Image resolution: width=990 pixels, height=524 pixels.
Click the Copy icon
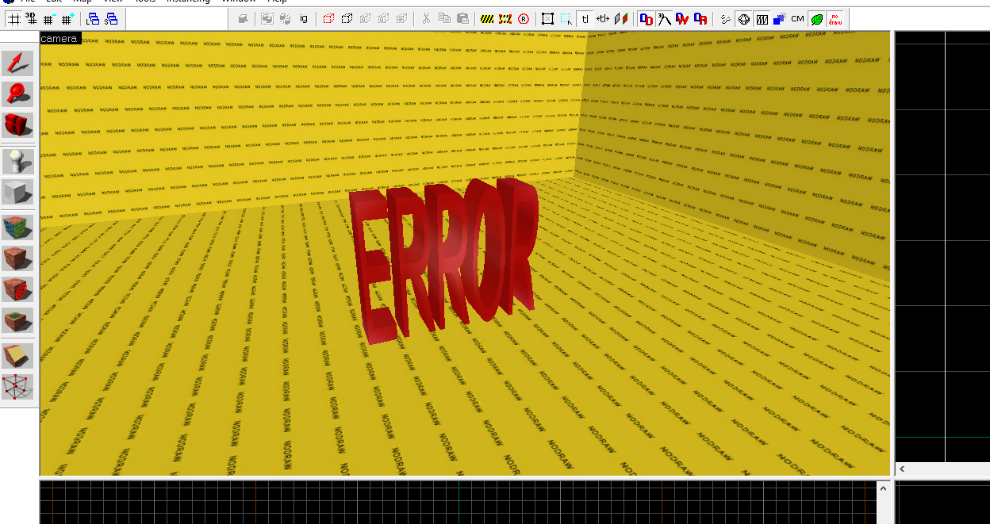coord(444,19)
